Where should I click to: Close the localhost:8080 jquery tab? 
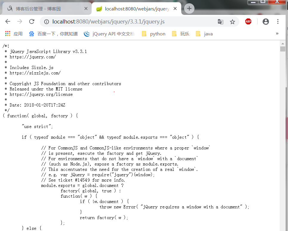coord(175,9)
